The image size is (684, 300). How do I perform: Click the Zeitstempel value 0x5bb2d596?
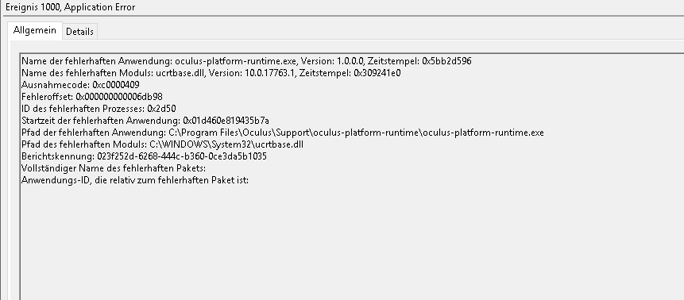446,61
